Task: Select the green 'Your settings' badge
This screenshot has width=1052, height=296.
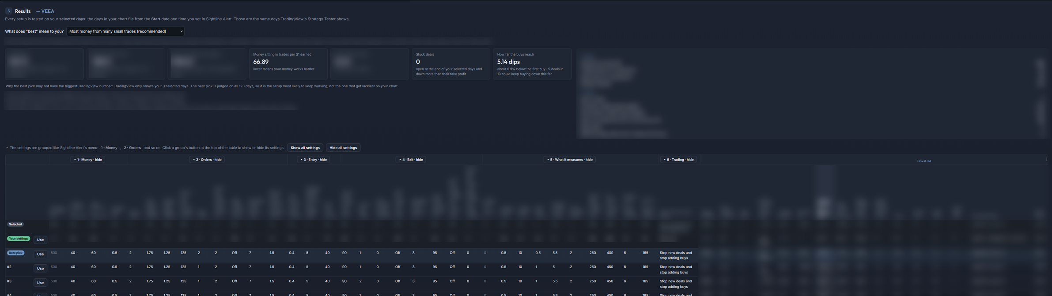Action: click(19, 239)
